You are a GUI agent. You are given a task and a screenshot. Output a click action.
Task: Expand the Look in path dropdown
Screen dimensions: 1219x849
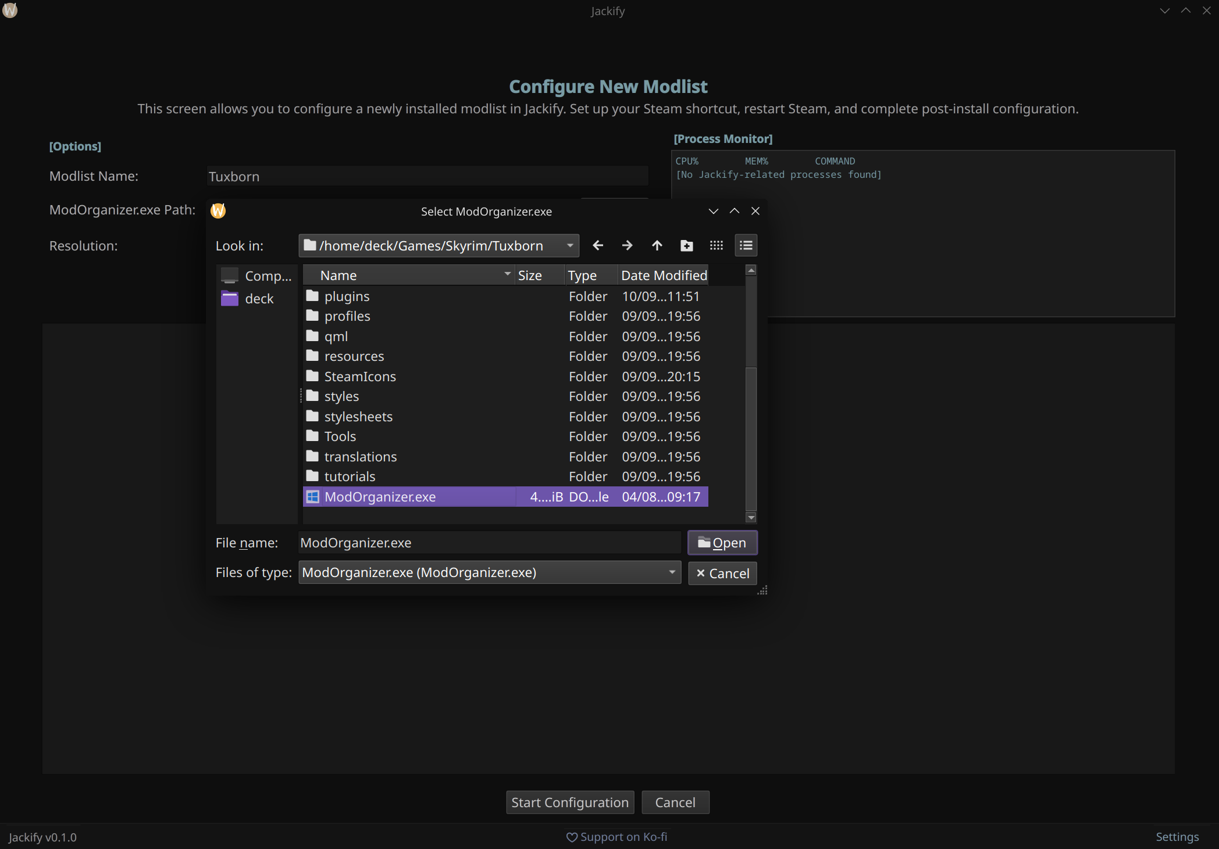pyautogui.click(x=570, y=245)
